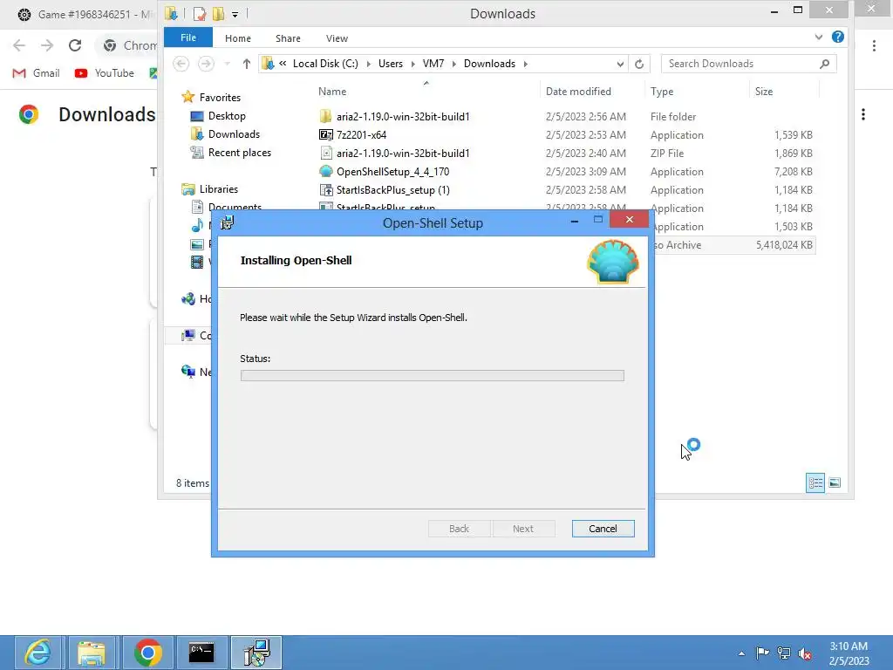Click the 5,418,024 KB size cell
Image resolution: width=893 pixels, height=670 pixels.
pos(784,245)
